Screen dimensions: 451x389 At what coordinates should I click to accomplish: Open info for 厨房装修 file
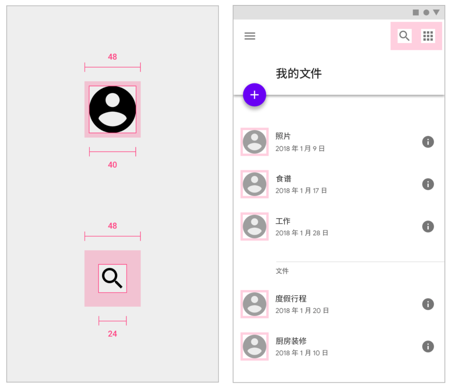428,346
